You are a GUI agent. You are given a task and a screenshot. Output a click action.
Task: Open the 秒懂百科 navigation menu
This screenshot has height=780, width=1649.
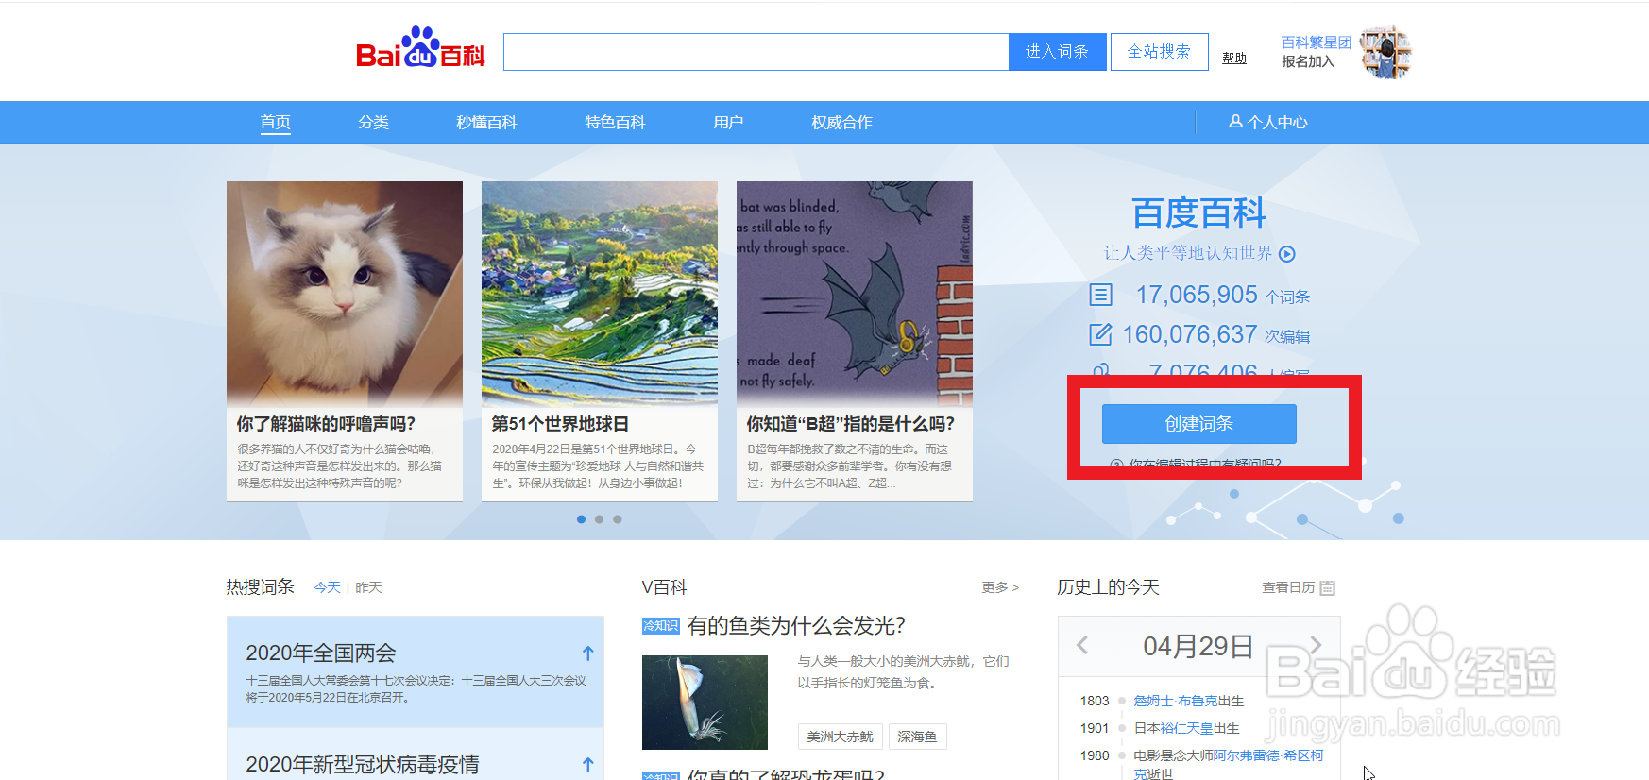click(486, 122)
